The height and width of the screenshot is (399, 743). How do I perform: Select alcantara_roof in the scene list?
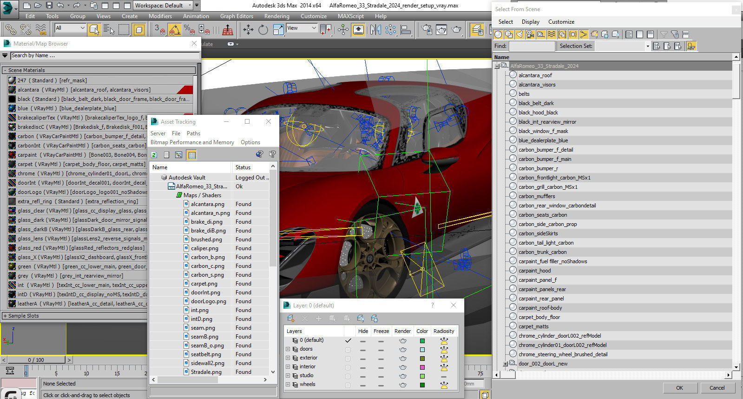pos(535,75)
